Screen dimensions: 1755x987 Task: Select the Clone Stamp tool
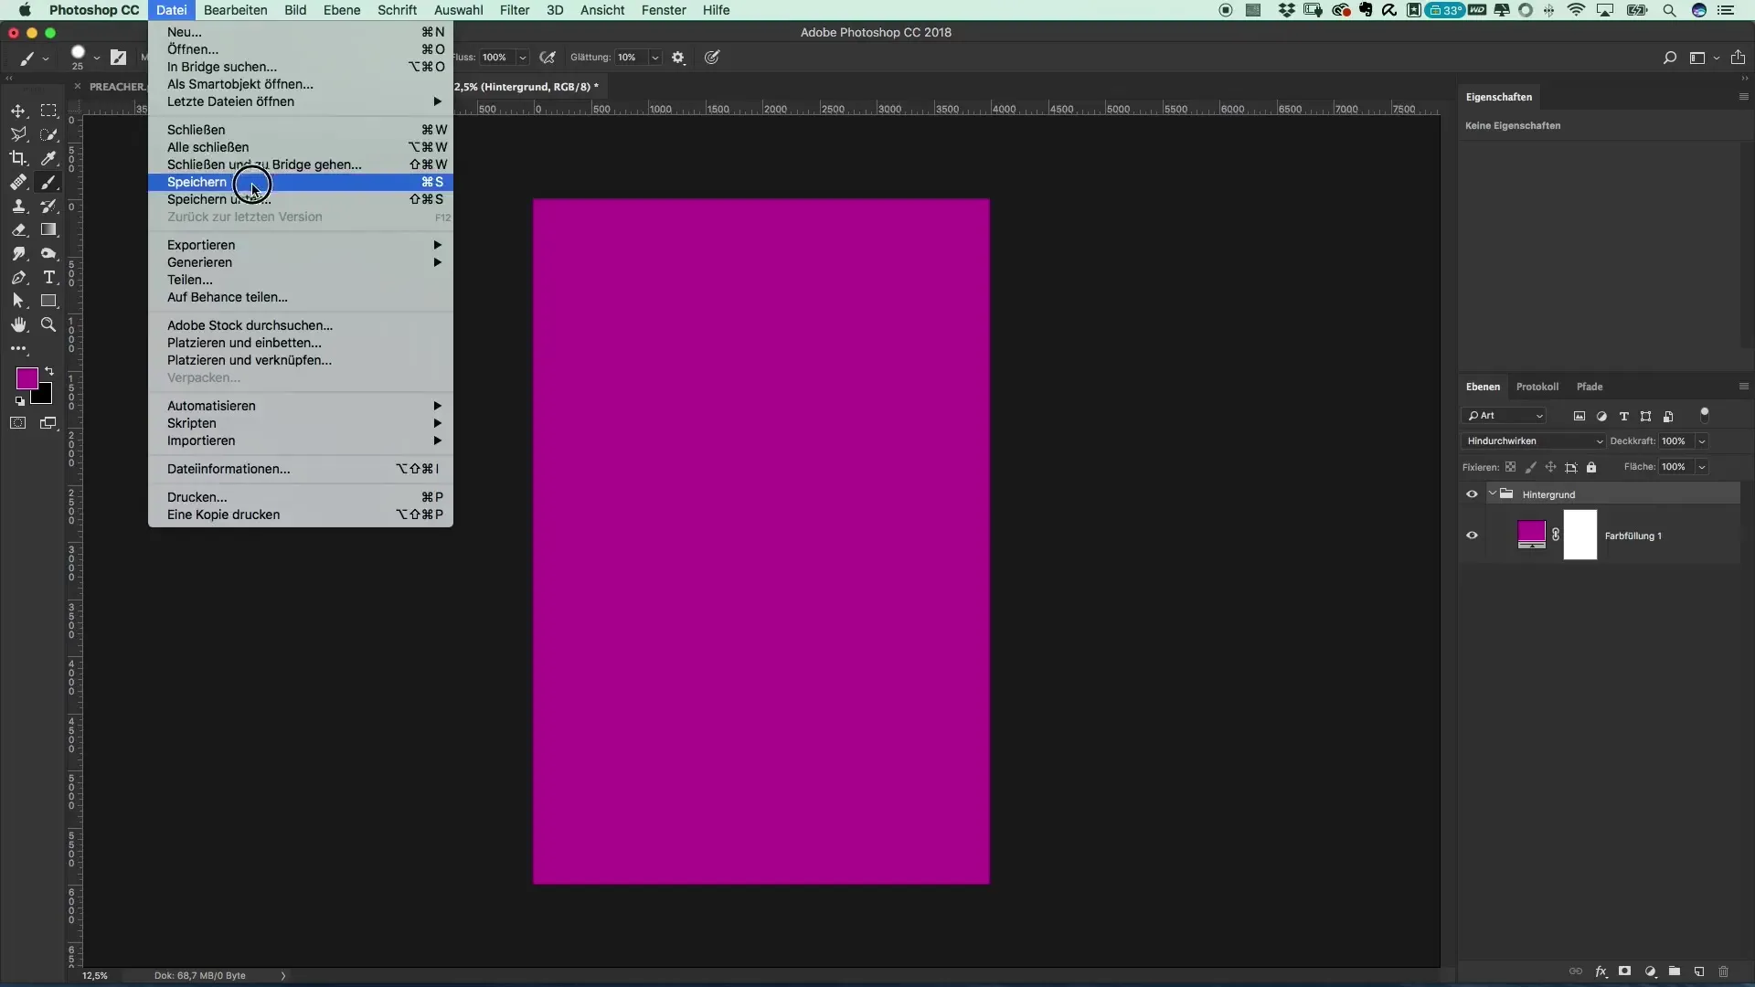[x=18, y=207]
